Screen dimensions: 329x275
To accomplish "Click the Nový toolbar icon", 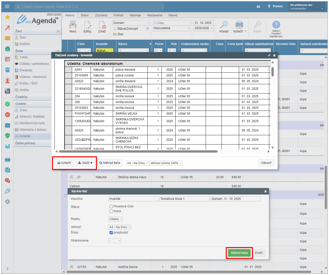I will (73, 25).
